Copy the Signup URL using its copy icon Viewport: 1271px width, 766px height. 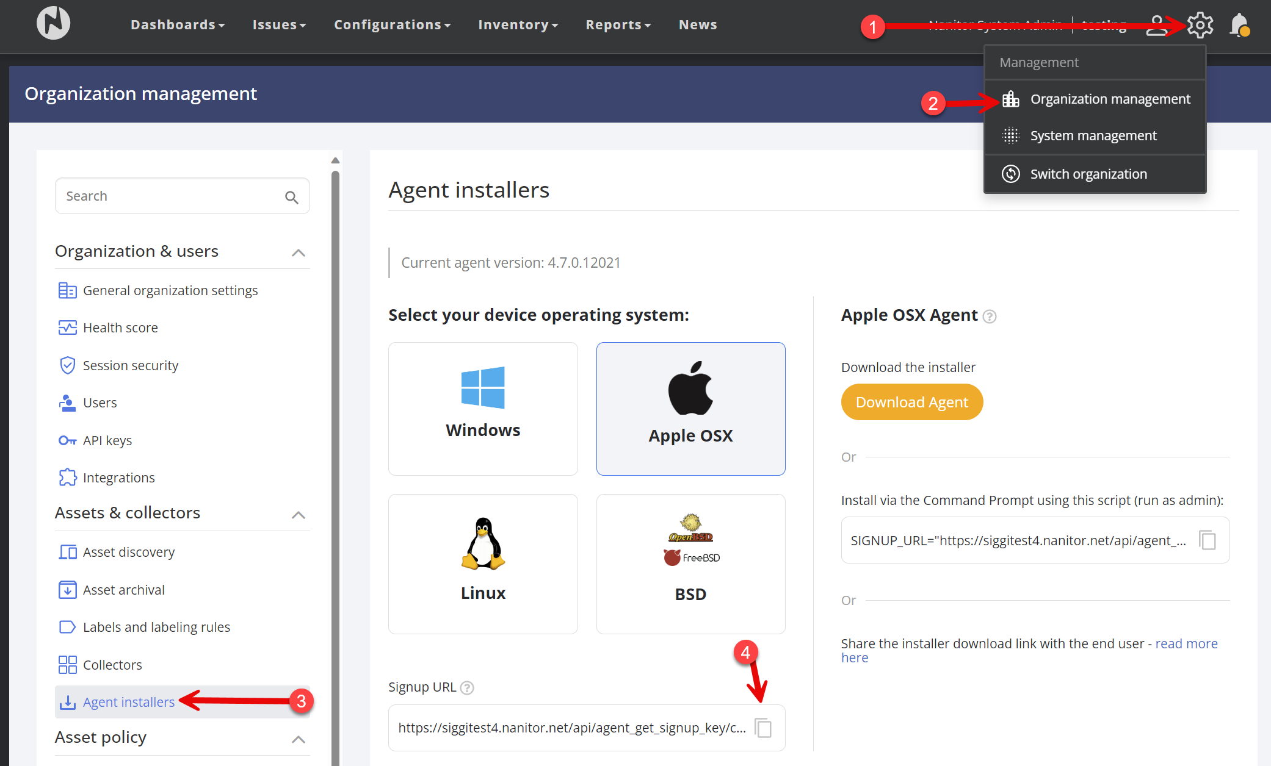pyautogui.click(x=764, y=728)
